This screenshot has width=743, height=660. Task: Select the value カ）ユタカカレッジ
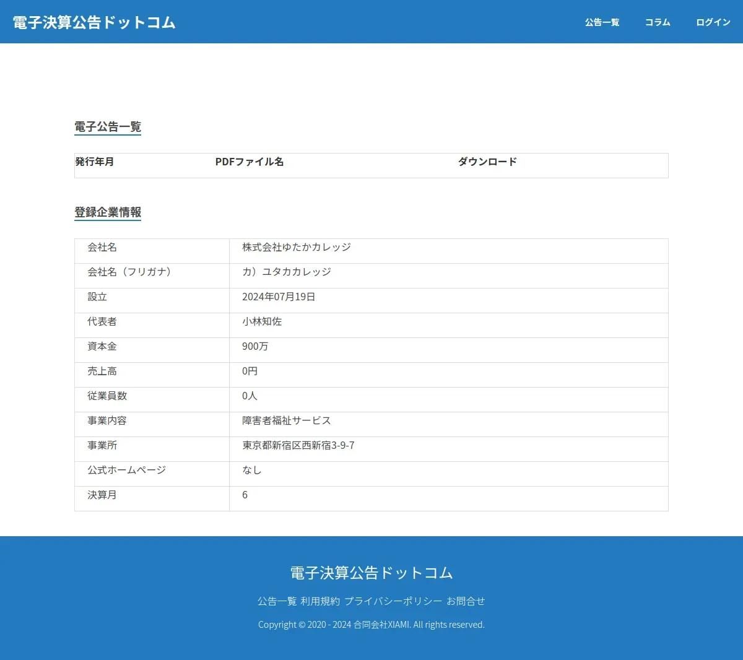(x=287, y=272)
